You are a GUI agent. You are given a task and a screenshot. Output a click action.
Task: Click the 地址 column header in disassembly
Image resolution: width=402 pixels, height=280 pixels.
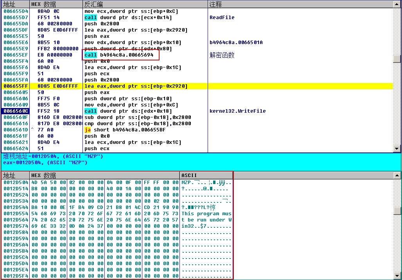tap(15, 4)
